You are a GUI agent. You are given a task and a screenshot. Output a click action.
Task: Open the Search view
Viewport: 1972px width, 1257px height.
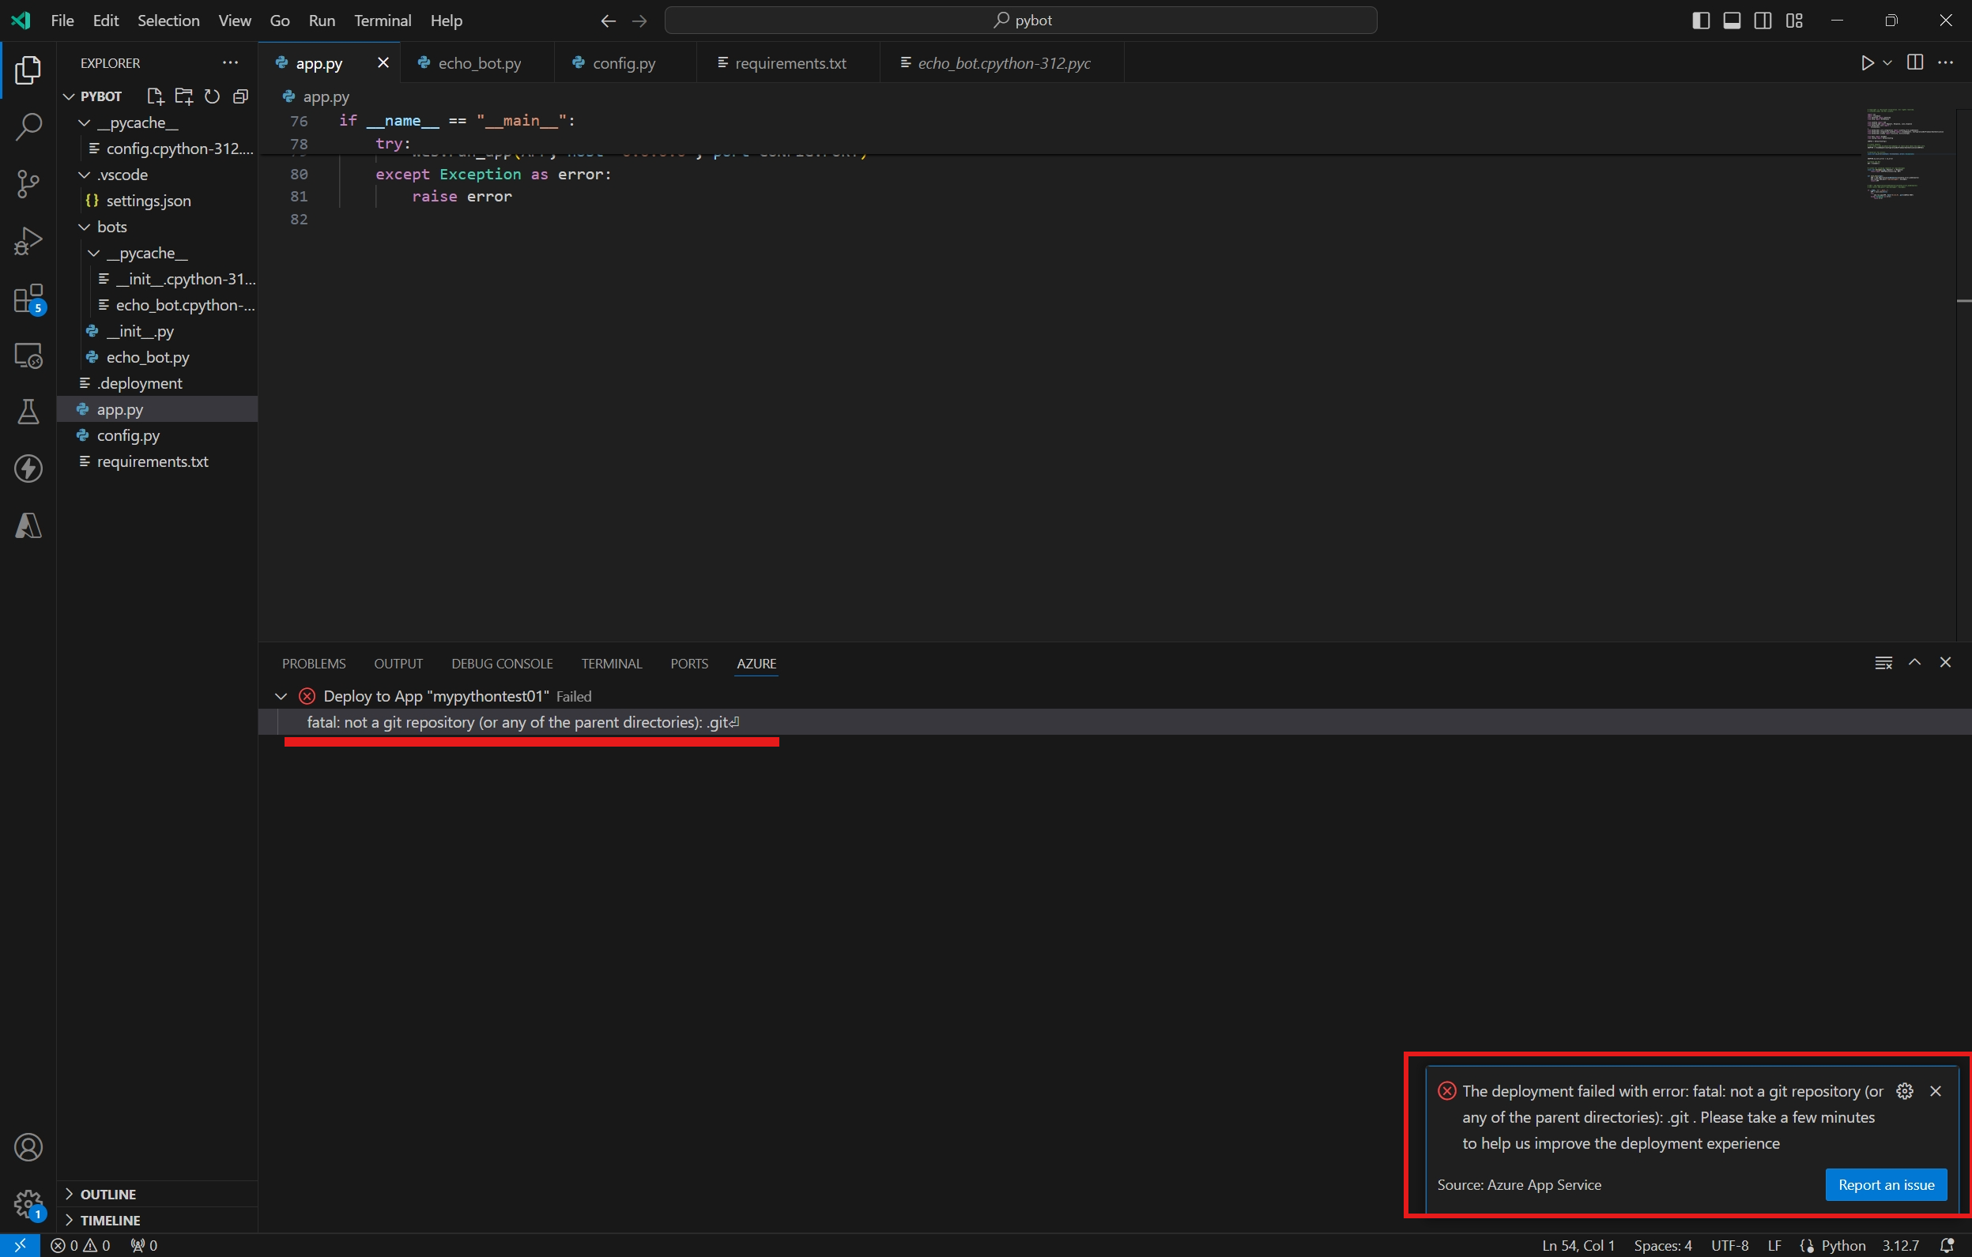point(28,127)
